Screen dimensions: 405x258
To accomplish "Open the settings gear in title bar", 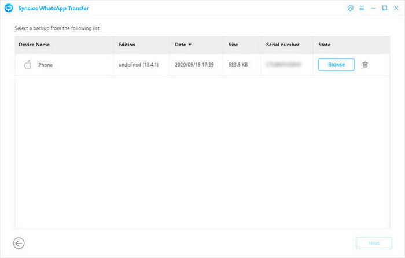I will click(x=350, y=8).
